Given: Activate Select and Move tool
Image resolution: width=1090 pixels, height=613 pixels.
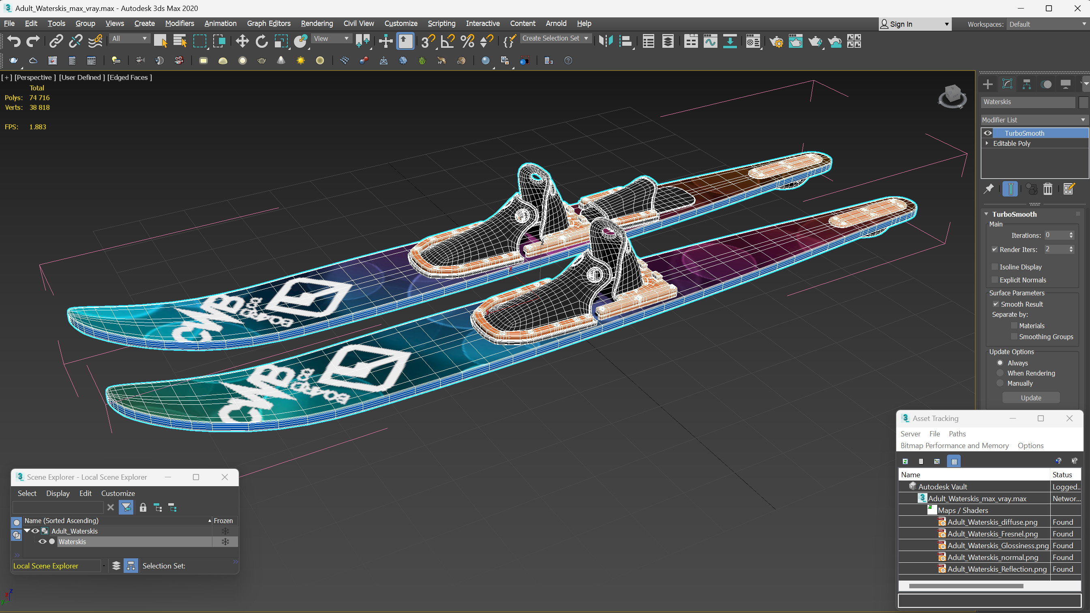Looking at the screenshot, I should tap(242, 41).
